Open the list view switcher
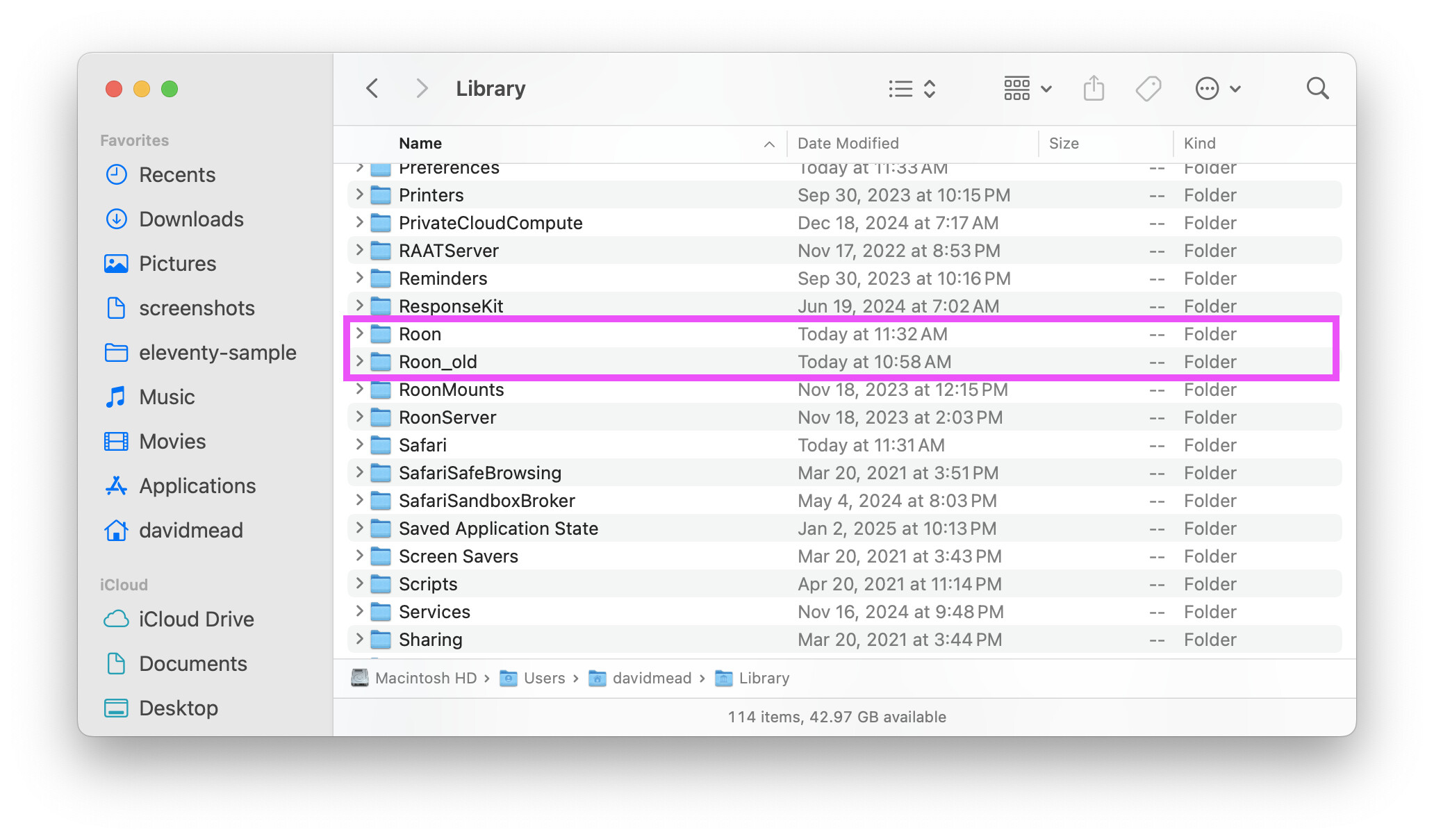1434x839 pixels. [x=912, y=89]
